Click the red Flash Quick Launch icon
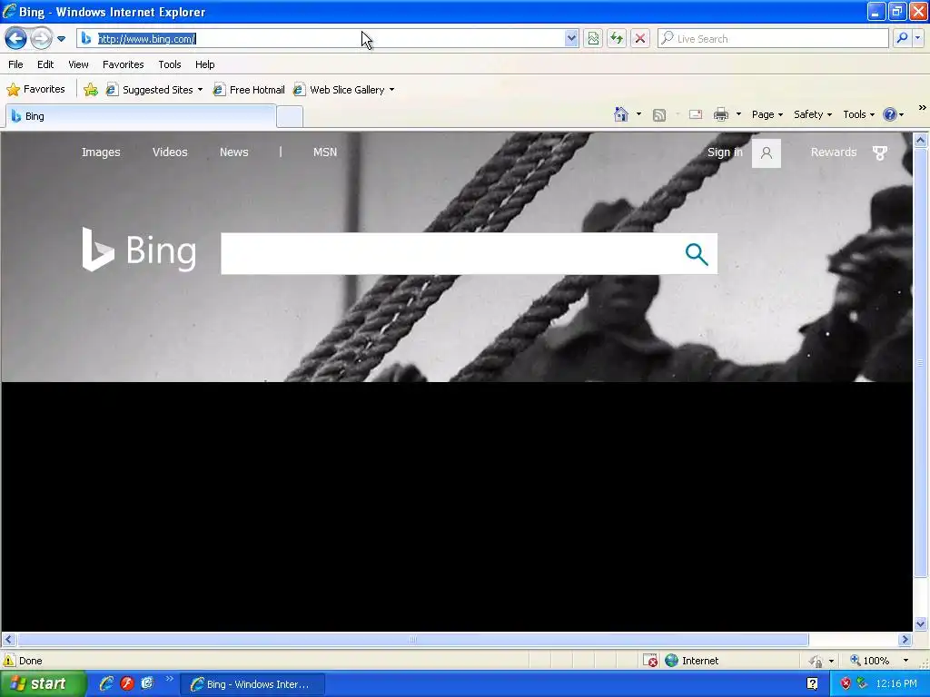The height and width of the screenshot is (697, 930). pyautogui.click(x=127, y=683)
